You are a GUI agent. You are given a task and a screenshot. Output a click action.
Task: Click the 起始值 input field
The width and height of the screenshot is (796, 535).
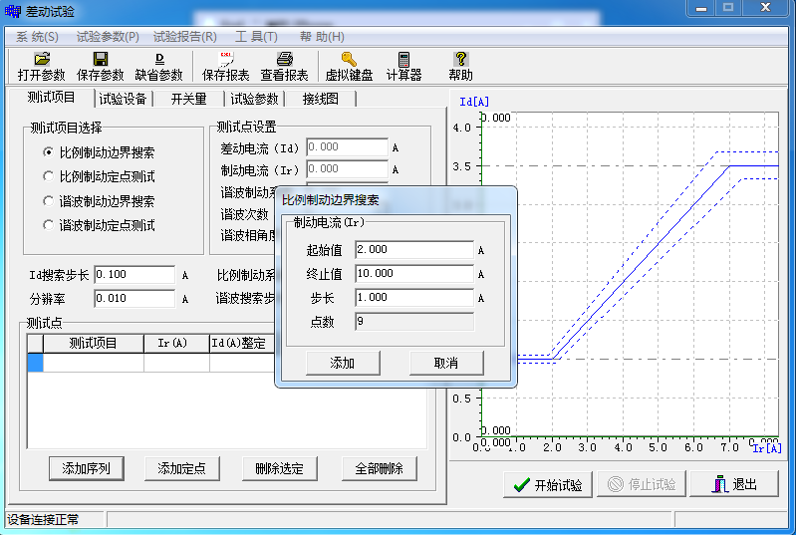point(413,250)
